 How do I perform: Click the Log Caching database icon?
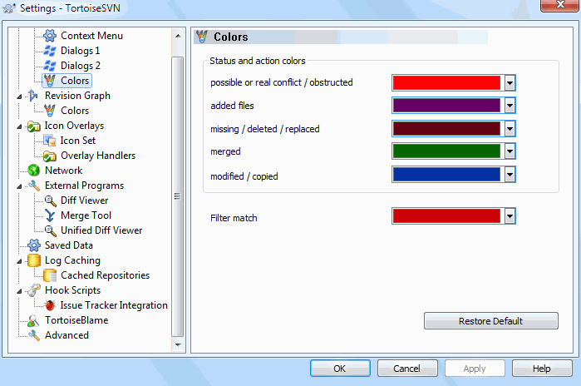coord(34,260)
